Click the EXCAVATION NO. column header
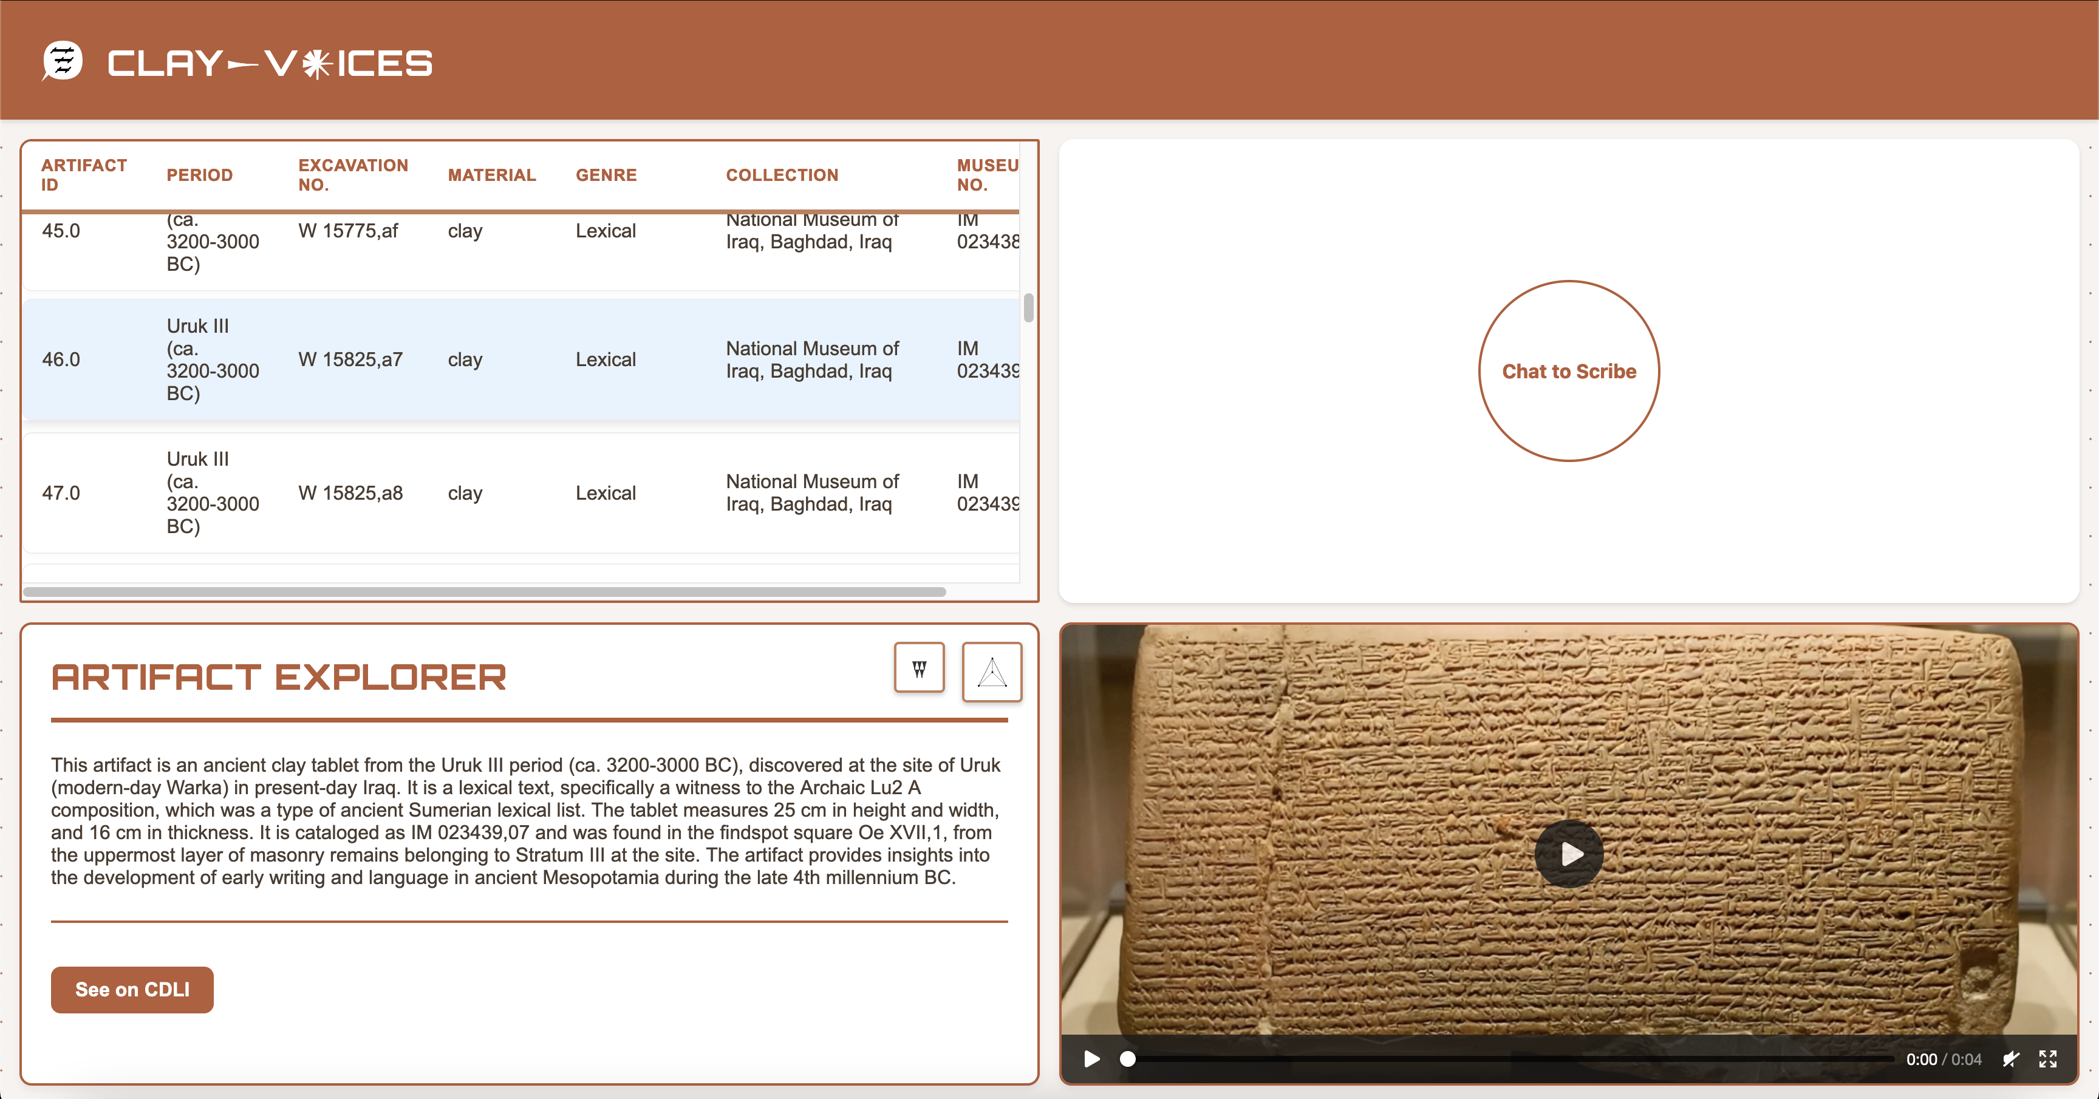The width and height of the screenshot is (2099, 1099). [x=352, y=174]
